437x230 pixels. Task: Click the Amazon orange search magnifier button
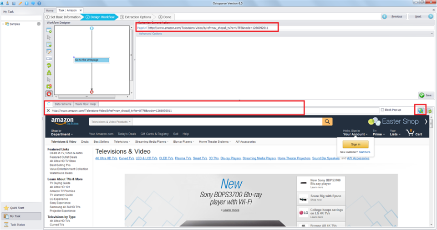pyautogui.click(x=327, y=122)
